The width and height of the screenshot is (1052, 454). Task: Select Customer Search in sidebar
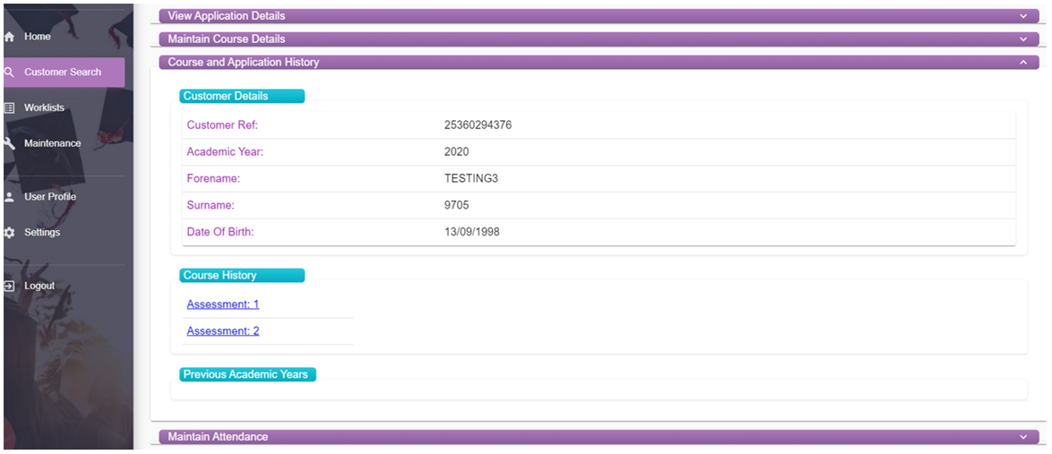(63, 73)
